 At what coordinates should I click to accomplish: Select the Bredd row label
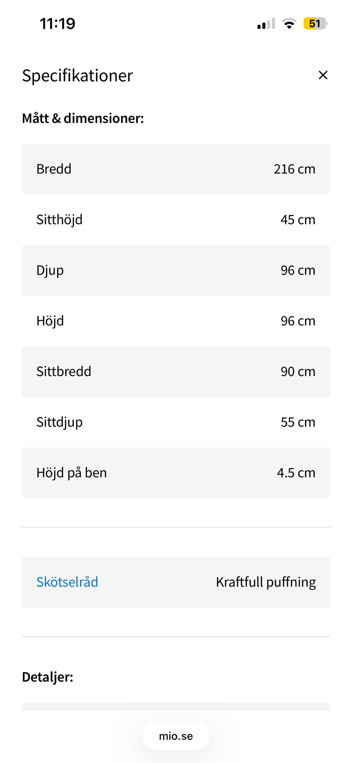click(x=54, y=169)
